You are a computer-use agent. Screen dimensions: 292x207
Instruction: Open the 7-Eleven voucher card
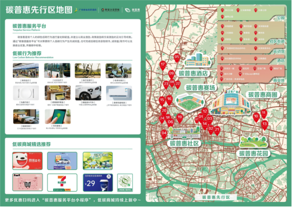pyautogui.click(x=62, y=183)
